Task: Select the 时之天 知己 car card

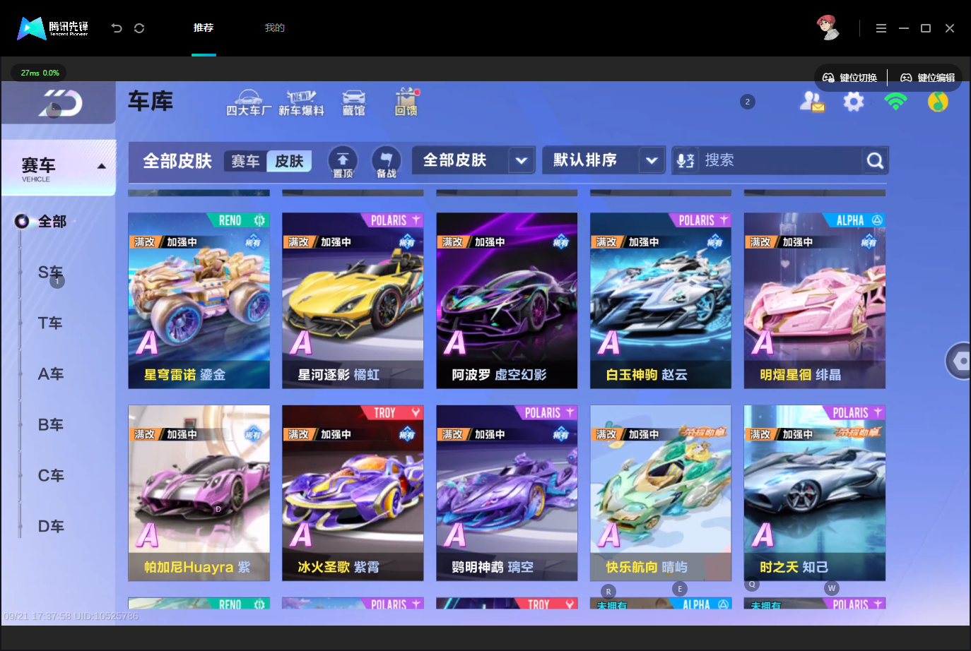Action: [815, 493]
